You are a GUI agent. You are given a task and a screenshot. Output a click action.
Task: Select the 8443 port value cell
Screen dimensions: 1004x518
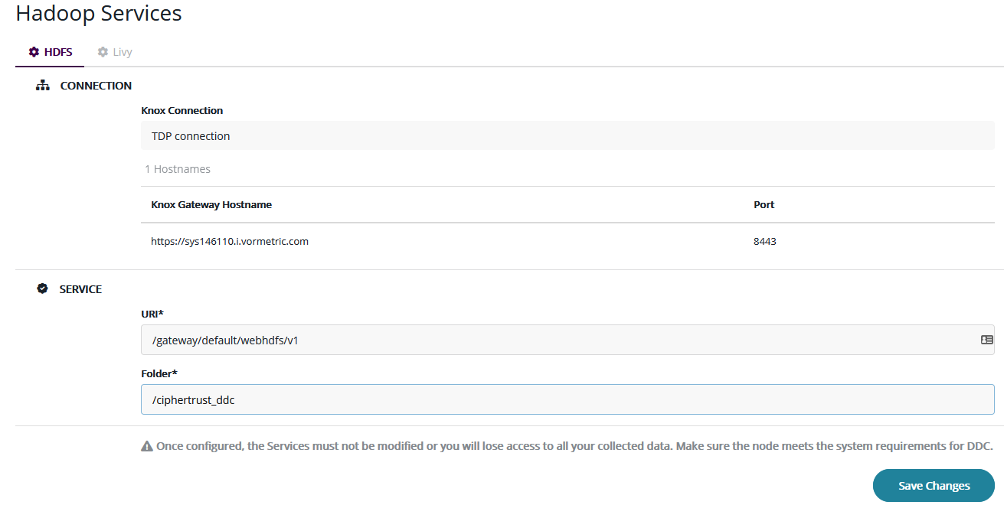pyautogui.click(x=764, y=241)
